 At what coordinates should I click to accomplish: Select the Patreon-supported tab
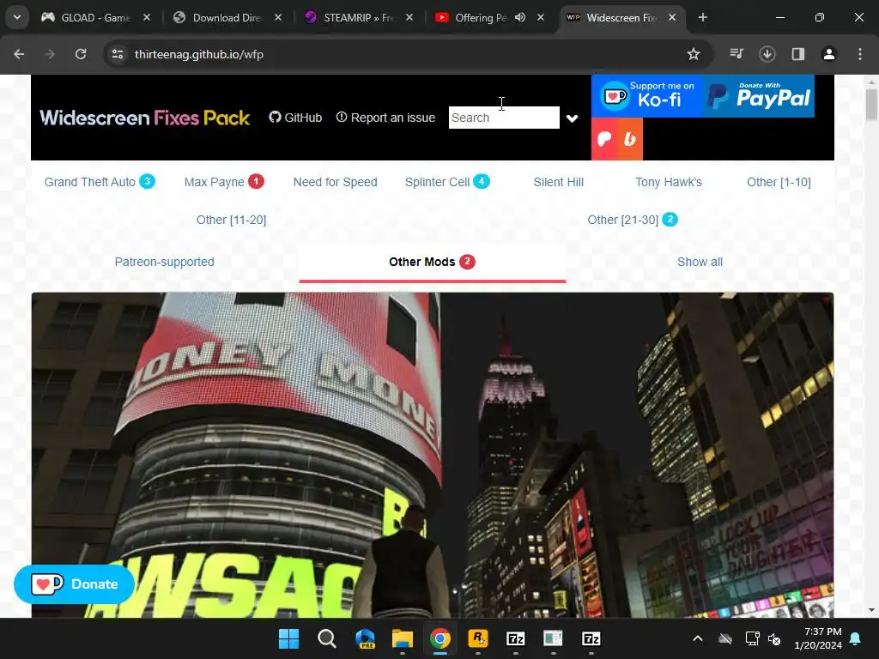tap(164, 262)
